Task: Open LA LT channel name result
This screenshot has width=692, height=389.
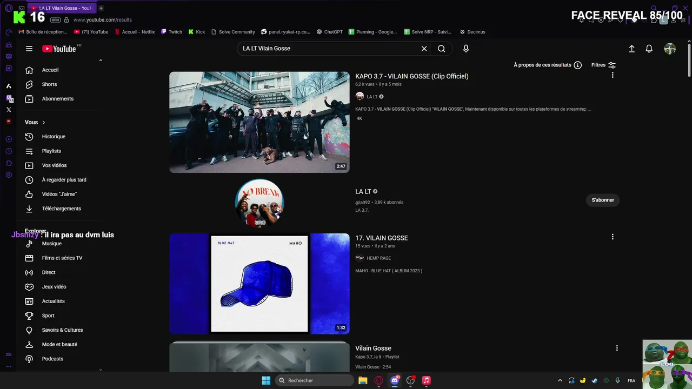Action: pyautogui.click(x=363, y=192)
